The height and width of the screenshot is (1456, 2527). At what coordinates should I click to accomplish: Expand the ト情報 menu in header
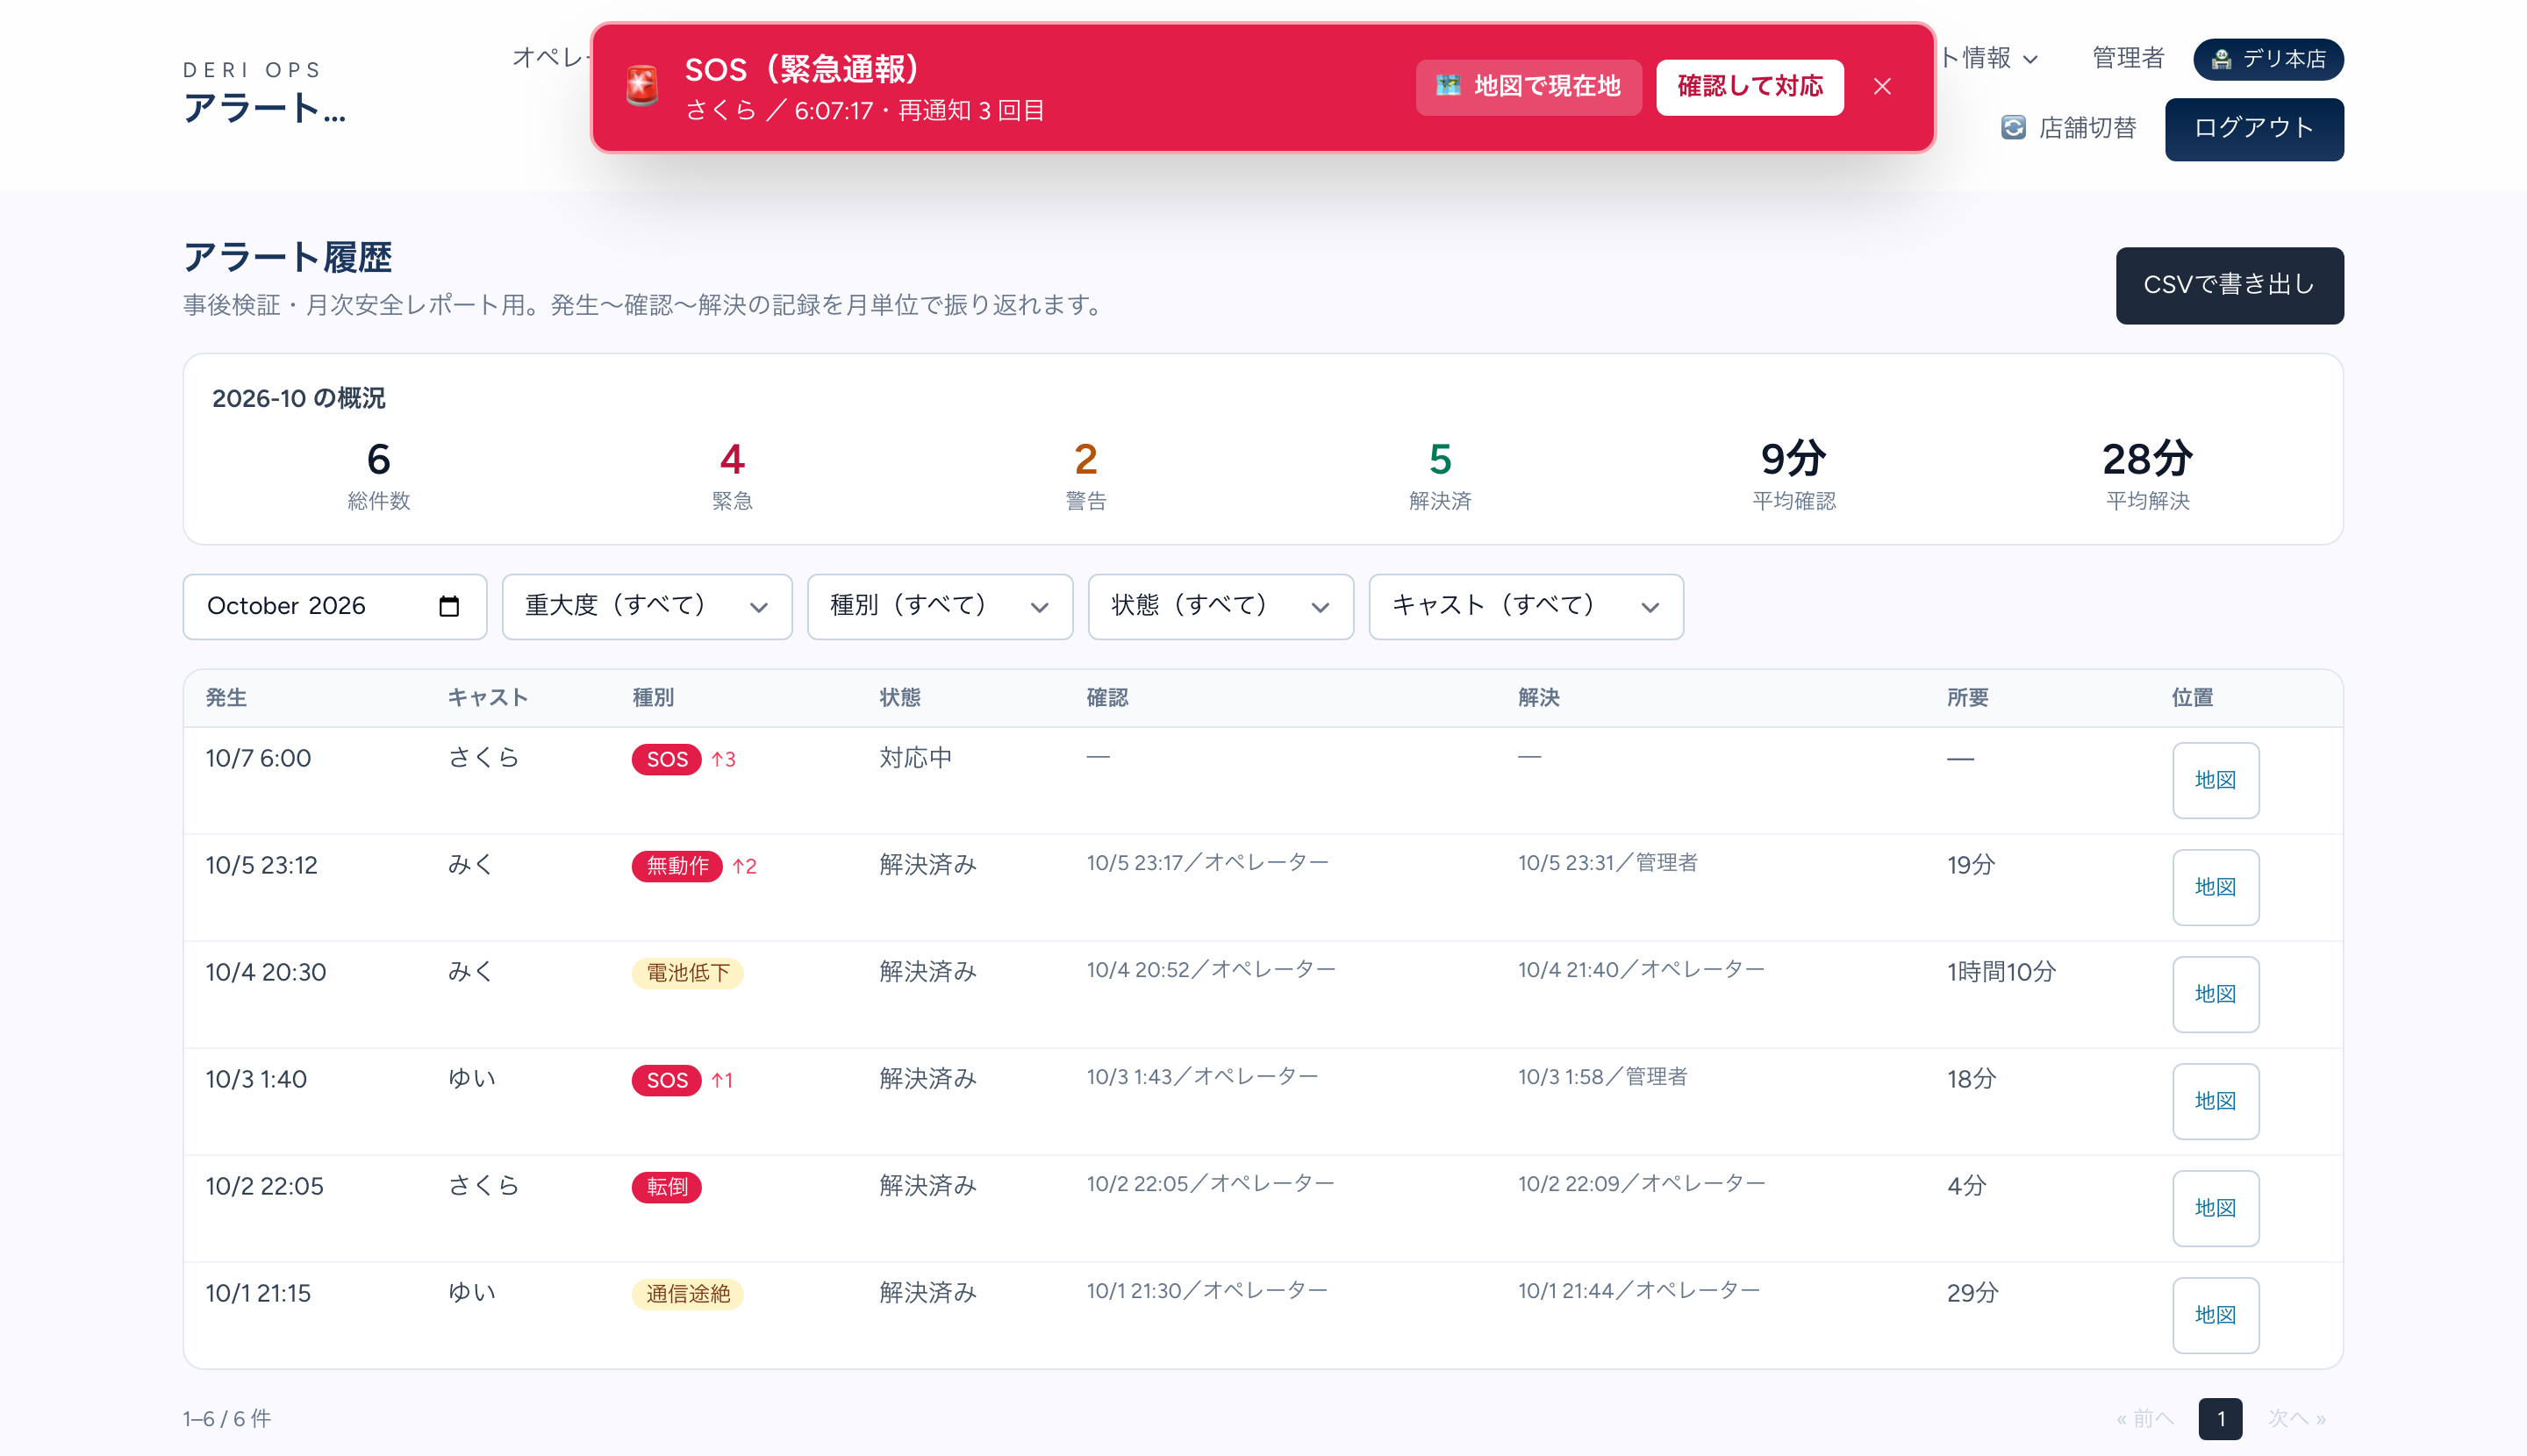(x=1989, y=58)
